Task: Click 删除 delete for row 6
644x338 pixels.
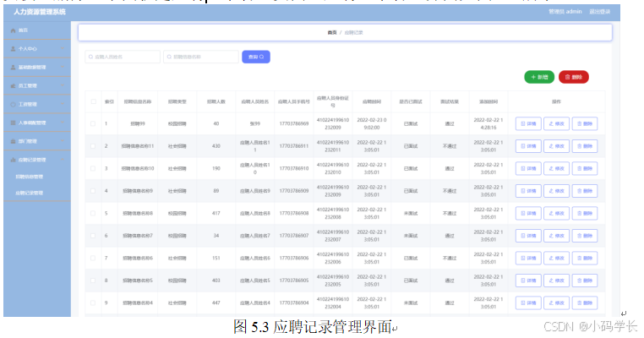Action: (x=585, y=236)
